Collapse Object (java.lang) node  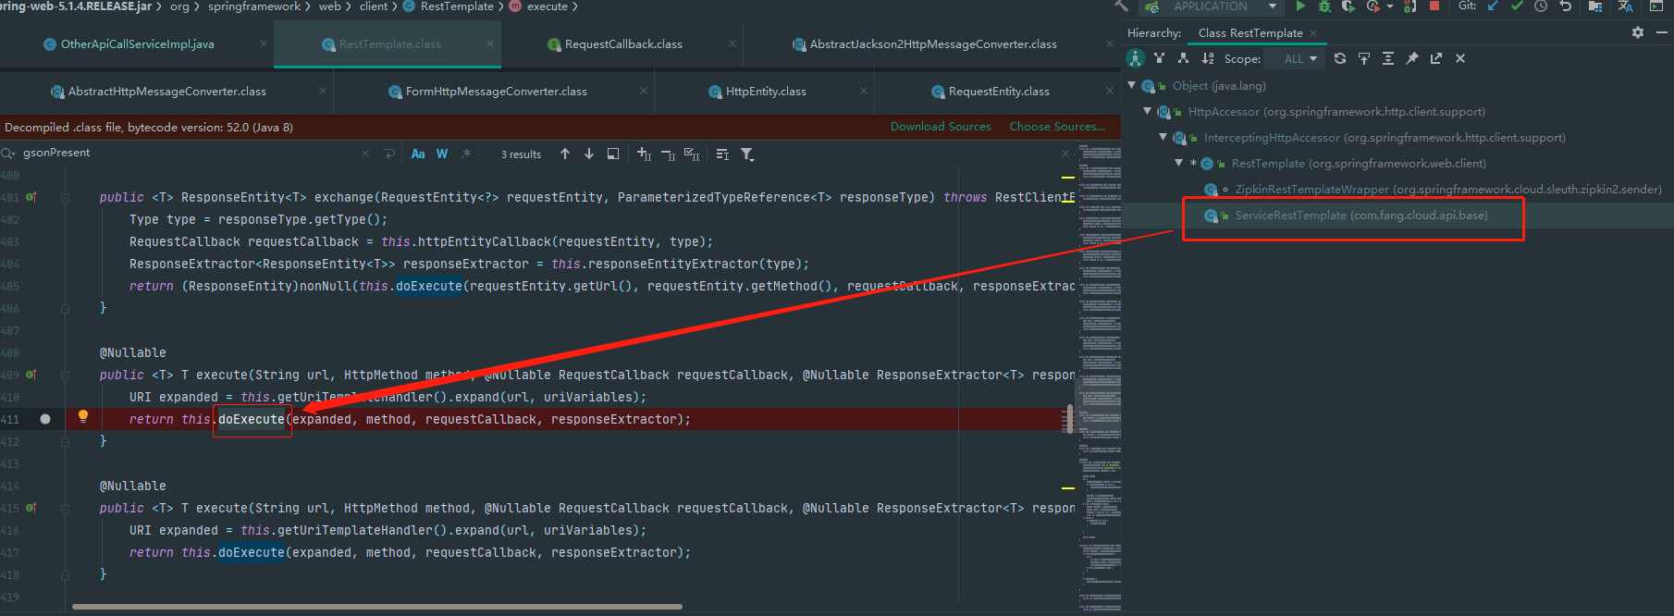pyautogui.click(x=1131, y=85)
